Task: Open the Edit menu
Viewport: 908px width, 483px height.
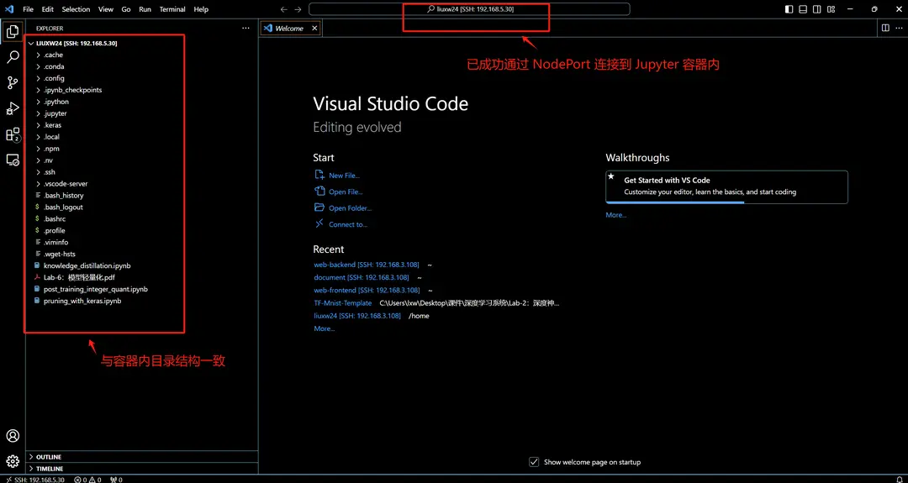Action: [47, 9]
